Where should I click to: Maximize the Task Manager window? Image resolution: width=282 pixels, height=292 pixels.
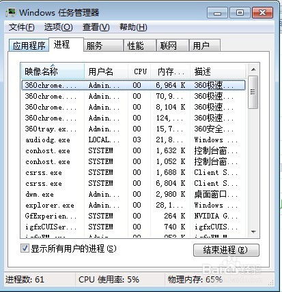[240, 13]
